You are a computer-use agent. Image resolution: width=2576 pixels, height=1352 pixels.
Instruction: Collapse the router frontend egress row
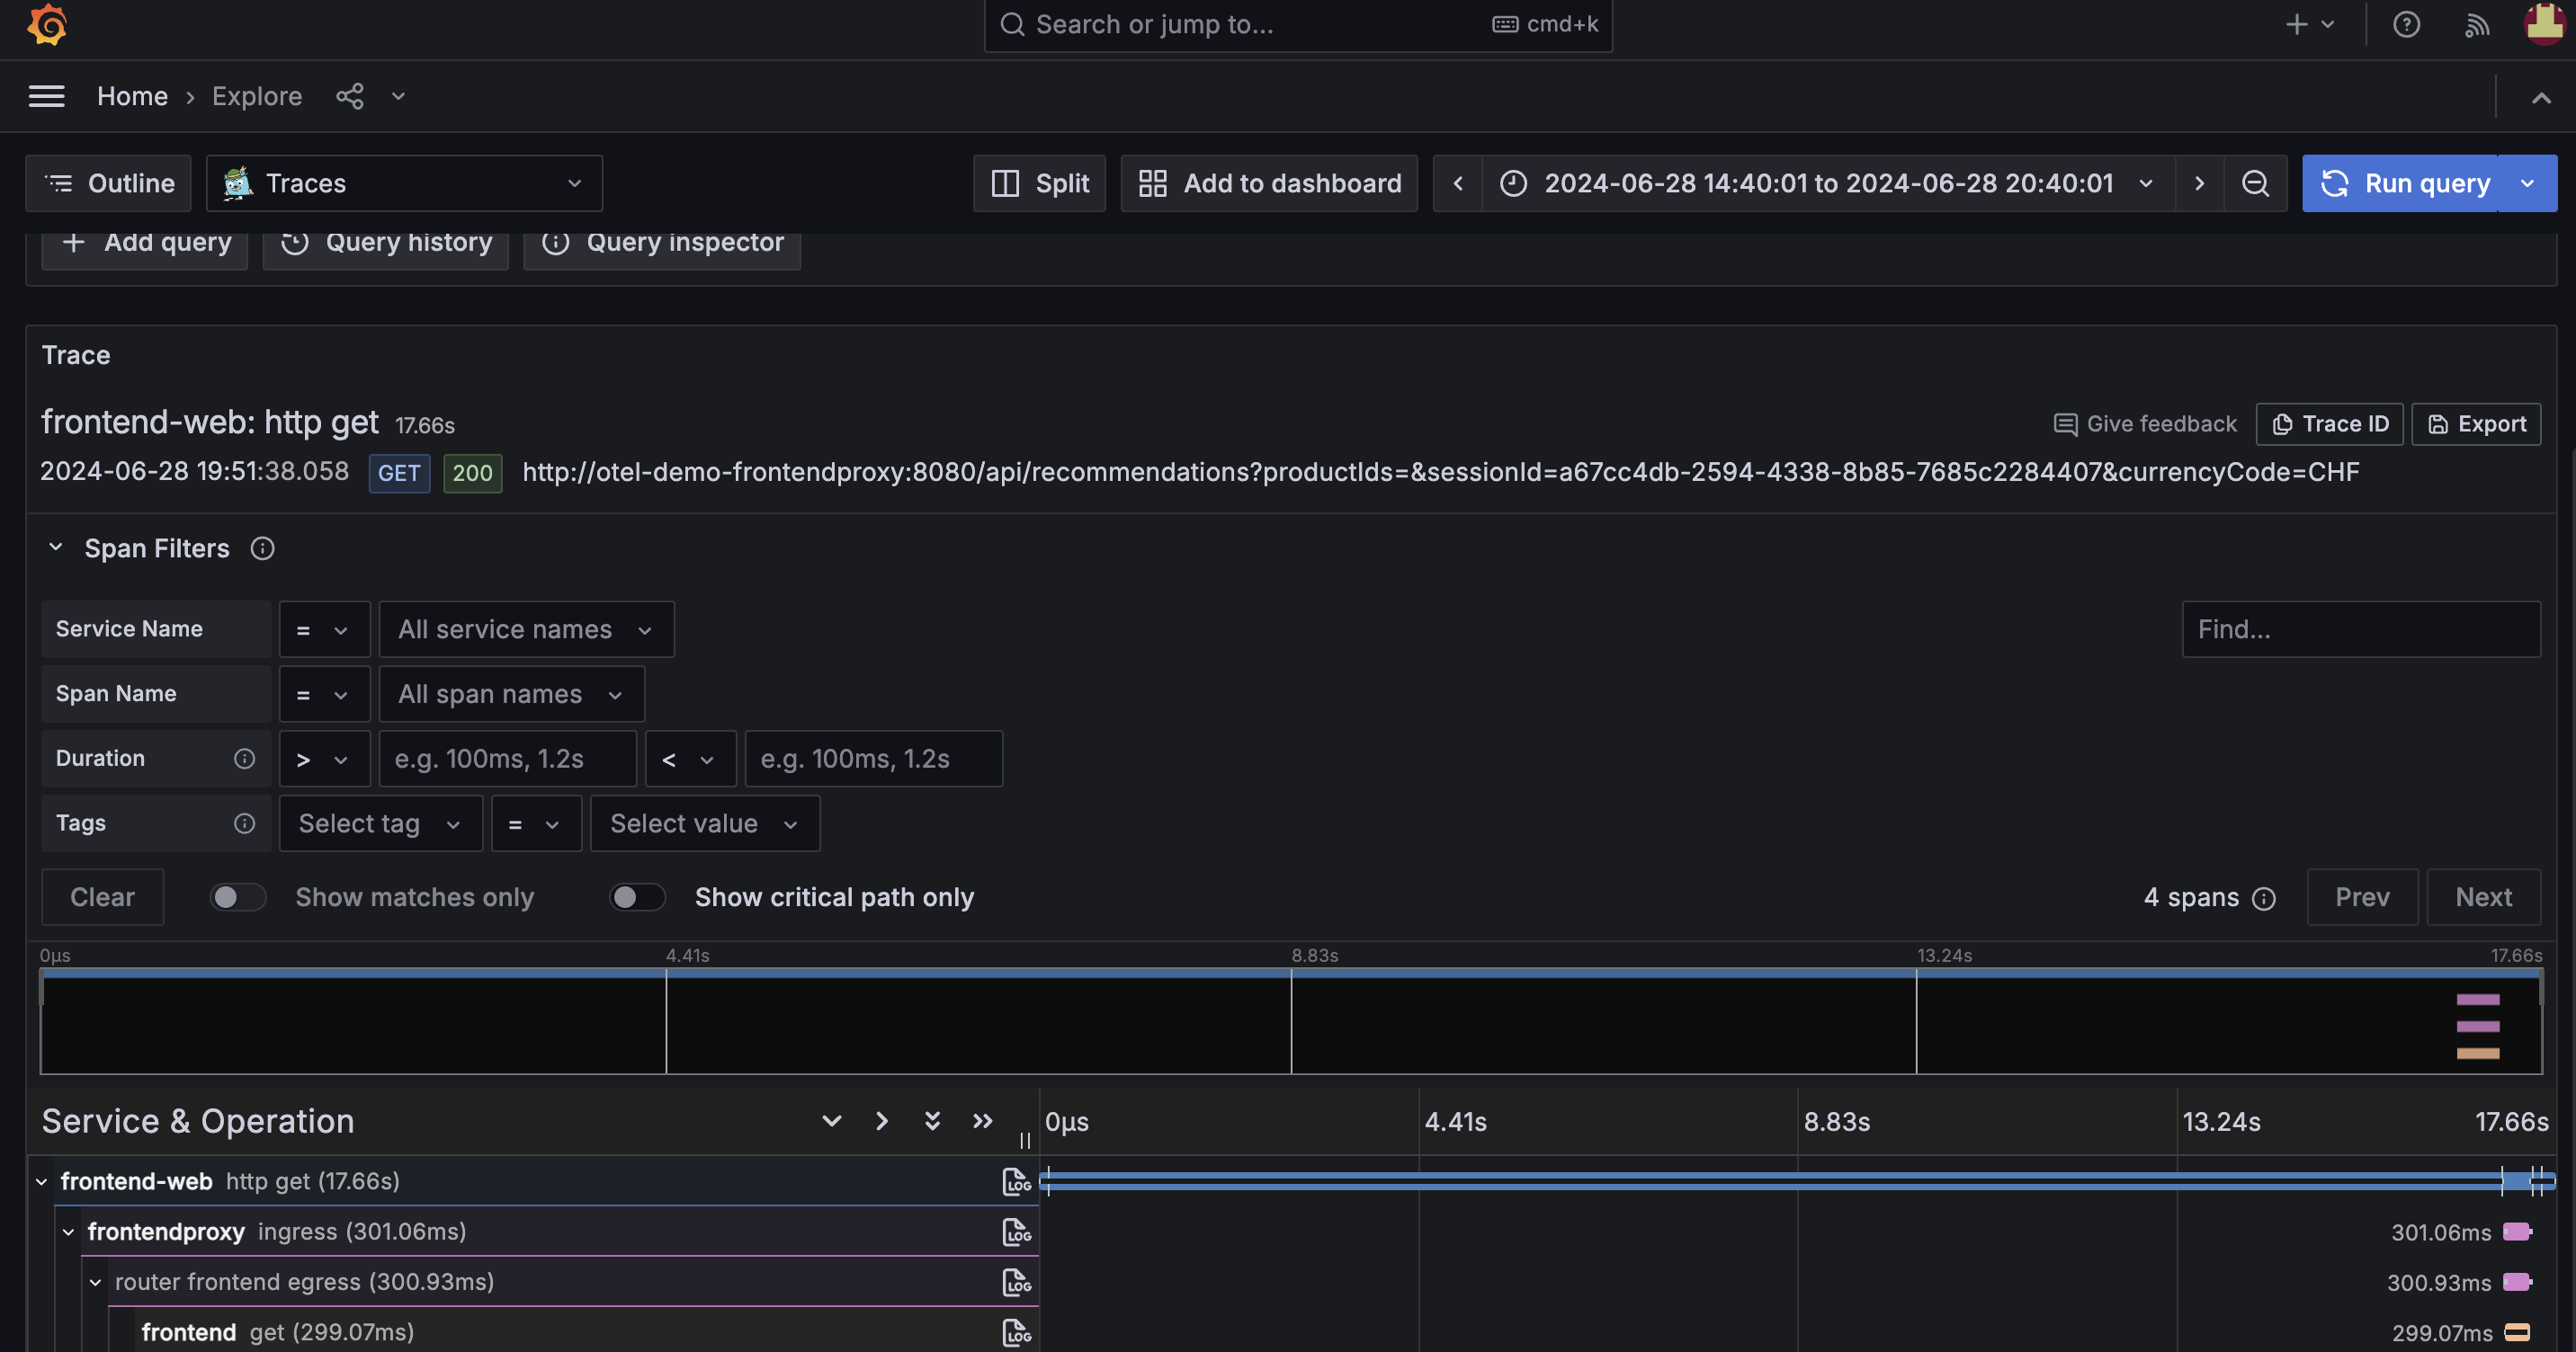[95, 1282]
